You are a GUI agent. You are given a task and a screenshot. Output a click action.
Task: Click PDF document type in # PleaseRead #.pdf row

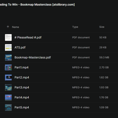click(81, 37)
